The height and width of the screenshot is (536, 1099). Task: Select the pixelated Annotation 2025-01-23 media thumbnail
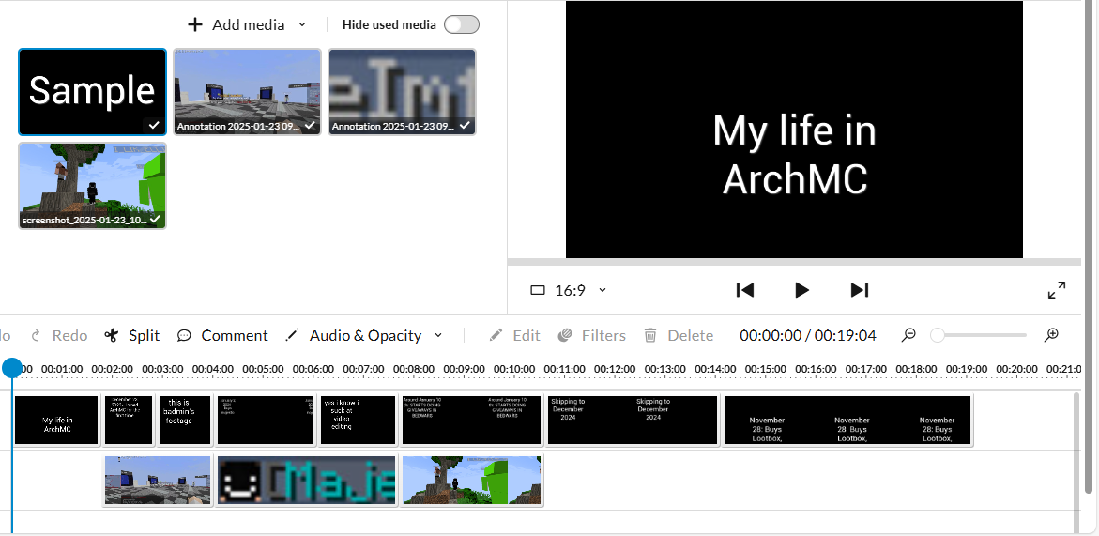pos(403,92)
